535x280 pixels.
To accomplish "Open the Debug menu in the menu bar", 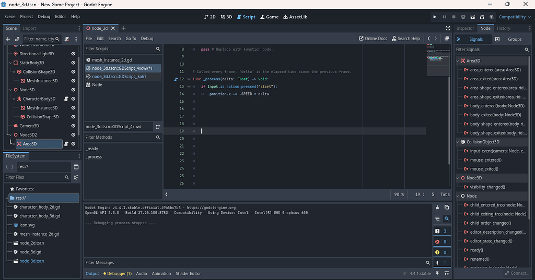I will (44, 17).
